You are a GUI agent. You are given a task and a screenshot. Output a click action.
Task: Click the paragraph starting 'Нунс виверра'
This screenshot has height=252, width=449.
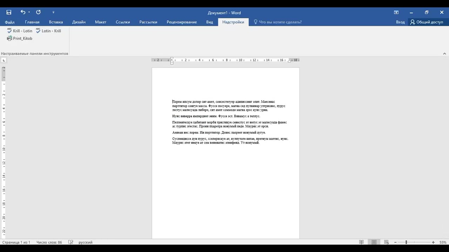(x=216, y=116)
